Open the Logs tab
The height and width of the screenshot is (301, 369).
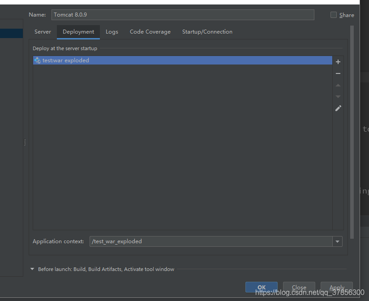click(112, 32)
